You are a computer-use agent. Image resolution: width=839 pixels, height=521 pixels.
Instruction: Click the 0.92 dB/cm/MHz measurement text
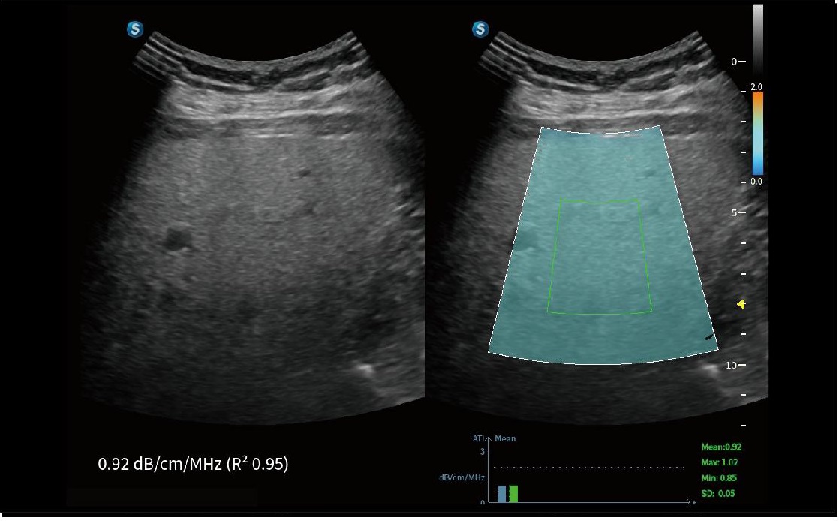[193, 465]
